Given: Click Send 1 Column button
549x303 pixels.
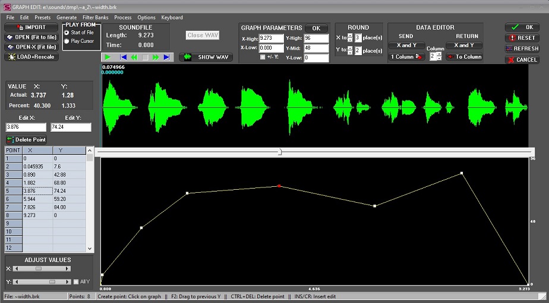Looking at the screenshot, I should (406, 56).
